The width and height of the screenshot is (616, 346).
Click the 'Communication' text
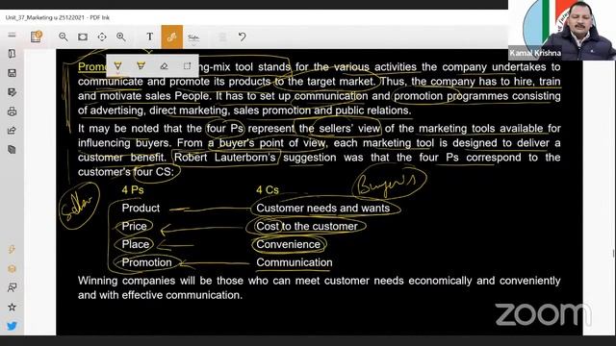[295, 262]
